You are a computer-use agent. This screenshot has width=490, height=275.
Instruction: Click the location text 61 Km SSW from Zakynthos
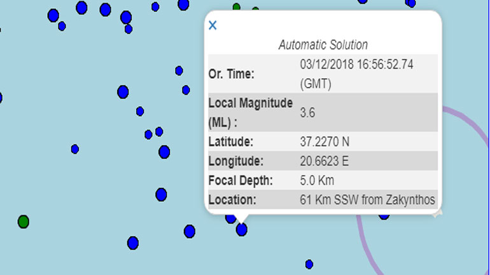367,200
